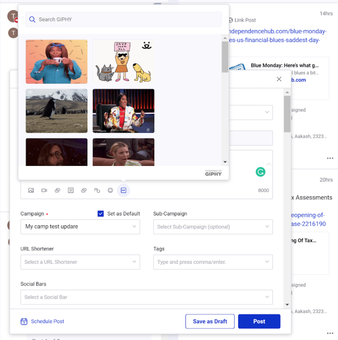Click the framed T text icon
Viewport: 338px width, 340px height.
(x=97, y=190)
